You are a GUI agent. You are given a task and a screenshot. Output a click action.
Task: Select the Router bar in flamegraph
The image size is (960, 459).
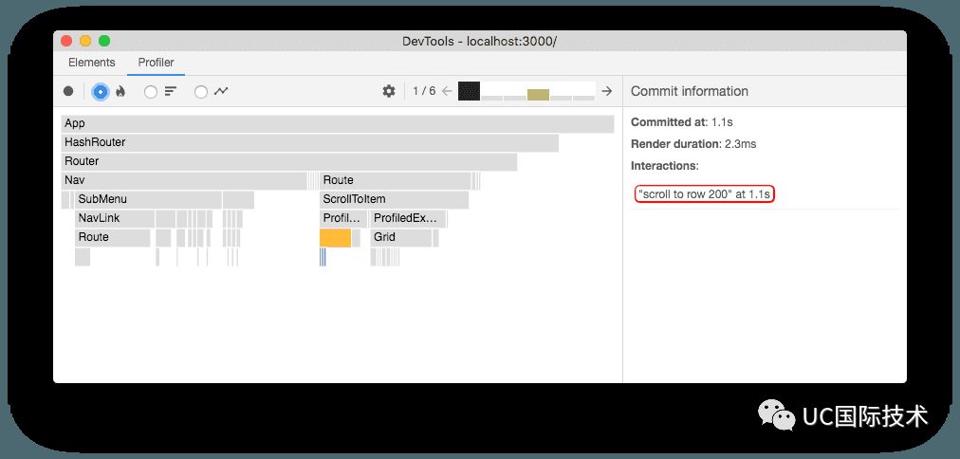tap(289, 161)
